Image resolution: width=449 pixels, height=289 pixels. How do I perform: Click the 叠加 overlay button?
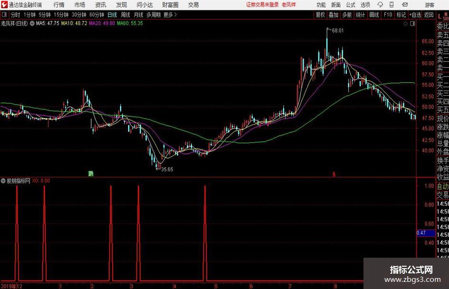334,15
